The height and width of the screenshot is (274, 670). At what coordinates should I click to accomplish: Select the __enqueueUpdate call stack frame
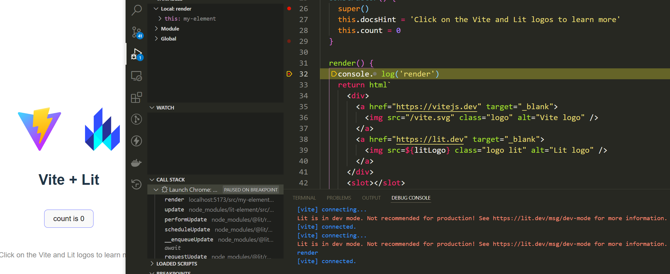click(x=215, y=240)
